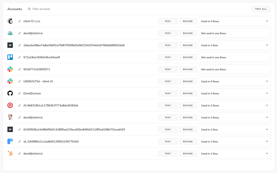Click the GitHub icon next to DavidDurman
The height and width of the screenshot is (173, 277).
[x=10, y=93]
